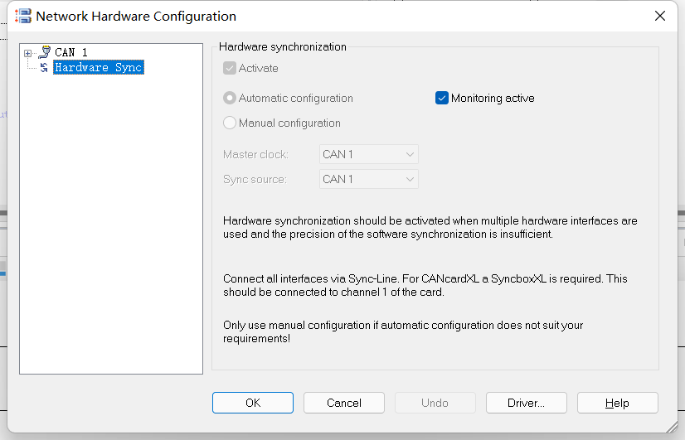This screenshot has height=440, width=685.
Task: Click the Network Hardware Configuration title icon
Action: (22, 16)
